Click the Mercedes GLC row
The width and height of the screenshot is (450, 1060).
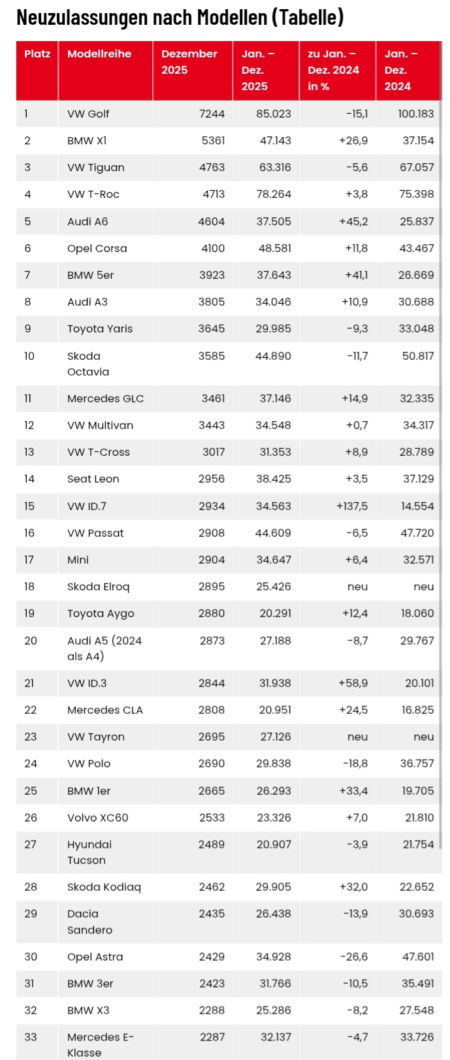[229, 398]
